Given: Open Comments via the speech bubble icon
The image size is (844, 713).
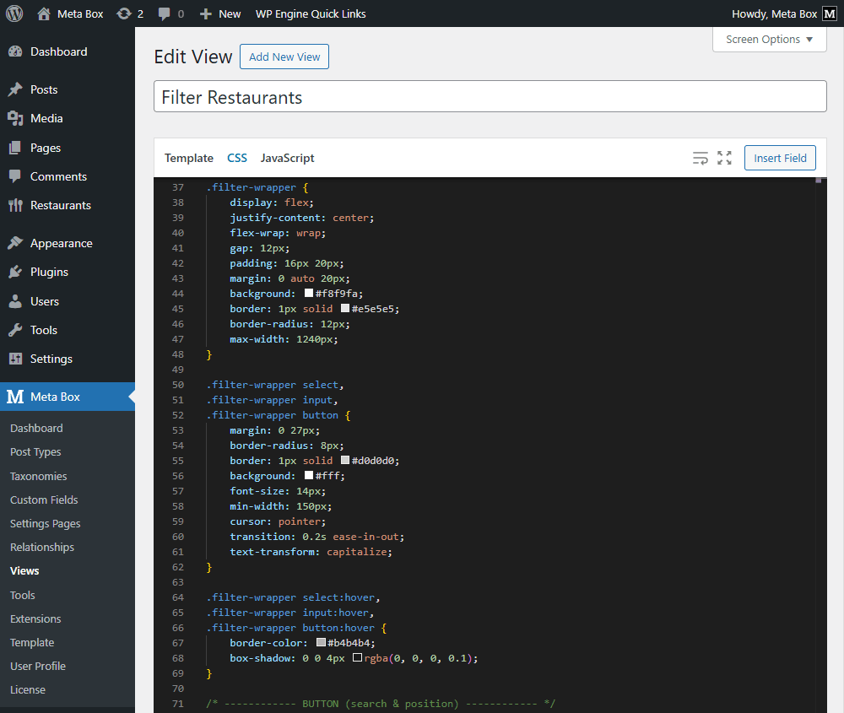Looking at the screenshot, I should pyautogui.click(x=167, y=14).
